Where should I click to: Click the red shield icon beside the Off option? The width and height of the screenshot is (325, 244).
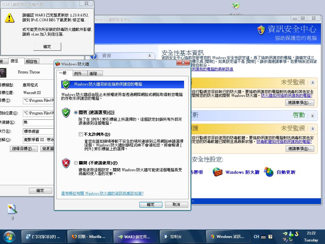[x=66, y=163]
